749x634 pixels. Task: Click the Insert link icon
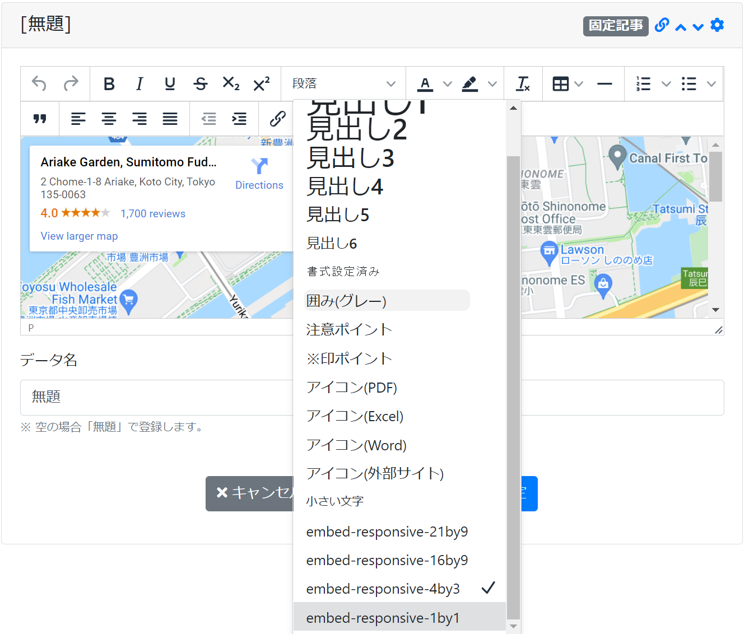(276, 118)
